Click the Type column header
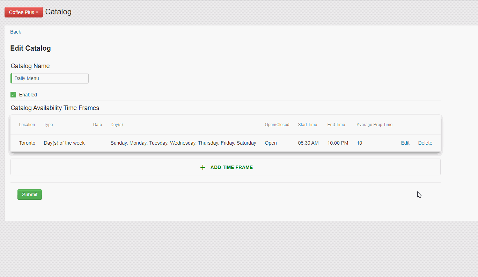This screenshot has width=478, height=277. point(48,125)
